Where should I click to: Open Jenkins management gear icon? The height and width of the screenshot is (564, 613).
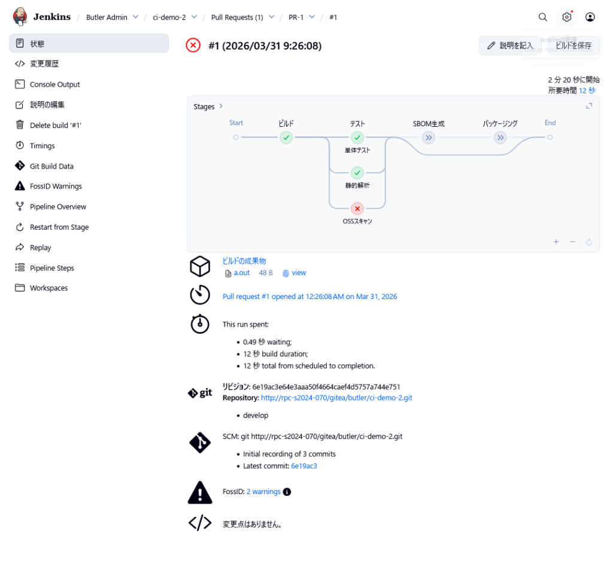click(566, 17)
